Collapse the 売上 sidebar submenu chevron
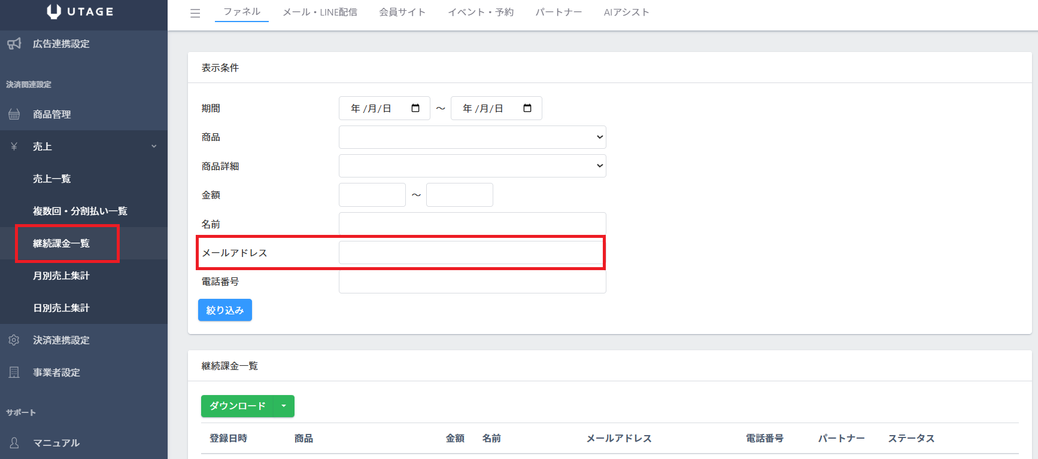1038x459 pixels. [154, 146]
